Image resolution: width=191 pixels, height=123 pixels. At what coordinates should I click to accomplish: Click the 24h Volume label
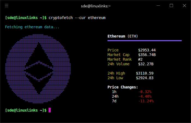coord(118,64)
